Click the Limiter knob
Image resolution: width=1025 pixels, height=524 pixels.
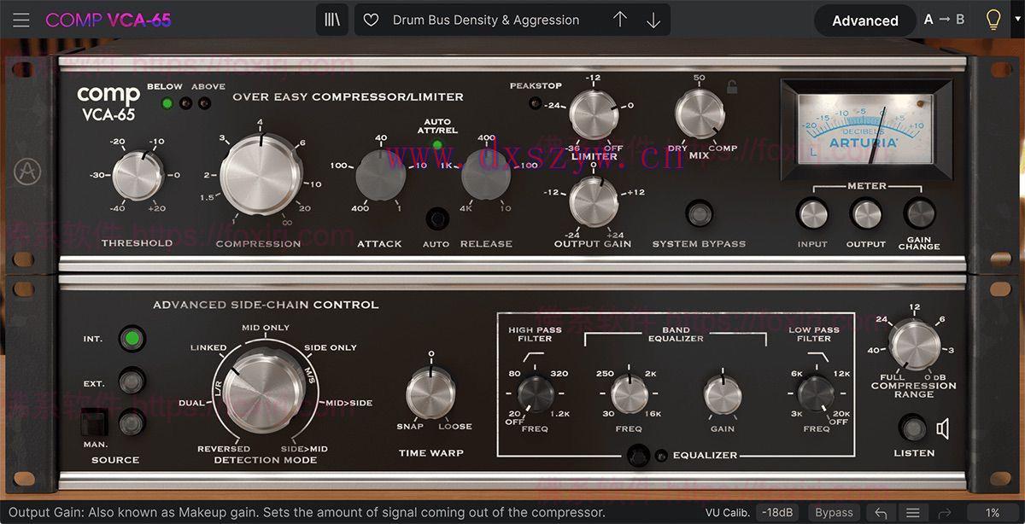coord(594,115)
